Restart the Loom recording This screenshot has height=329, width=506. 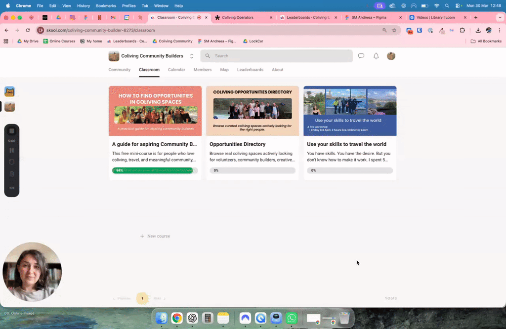tap(12, 162)
